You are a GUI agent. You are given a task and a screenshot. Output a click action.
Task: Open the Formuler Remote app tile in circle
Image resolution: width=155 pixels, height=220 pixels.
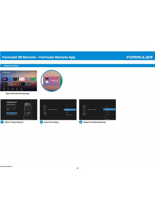[x=52, y=81]
